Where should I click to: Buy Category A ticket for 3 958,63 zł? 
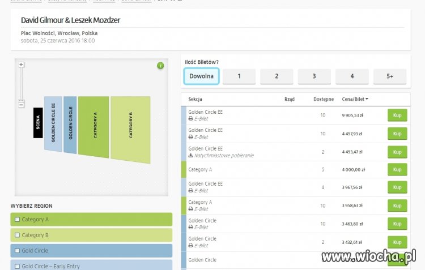coord(397,206)
